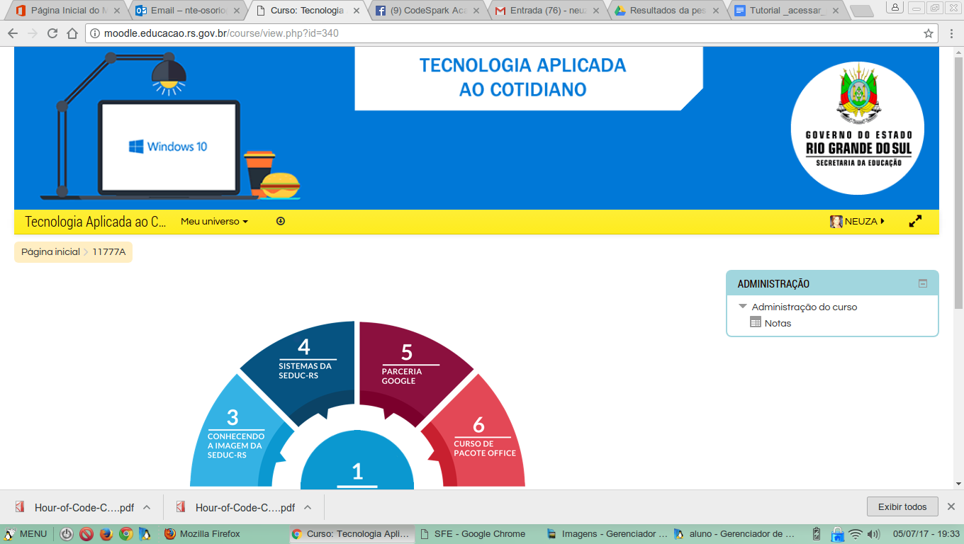Switch to the Mozilla Firefox taskbar window
The height and width of the screenshot is (544, 964).
coord(224,534)
